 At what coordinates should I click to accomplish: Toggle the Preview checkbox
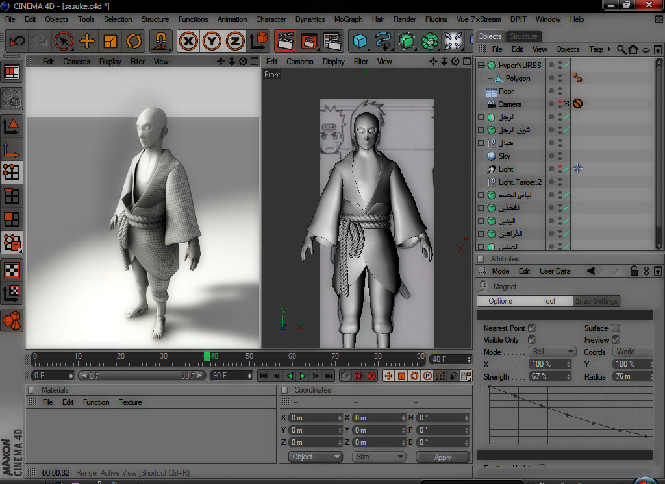coord(616,340)
